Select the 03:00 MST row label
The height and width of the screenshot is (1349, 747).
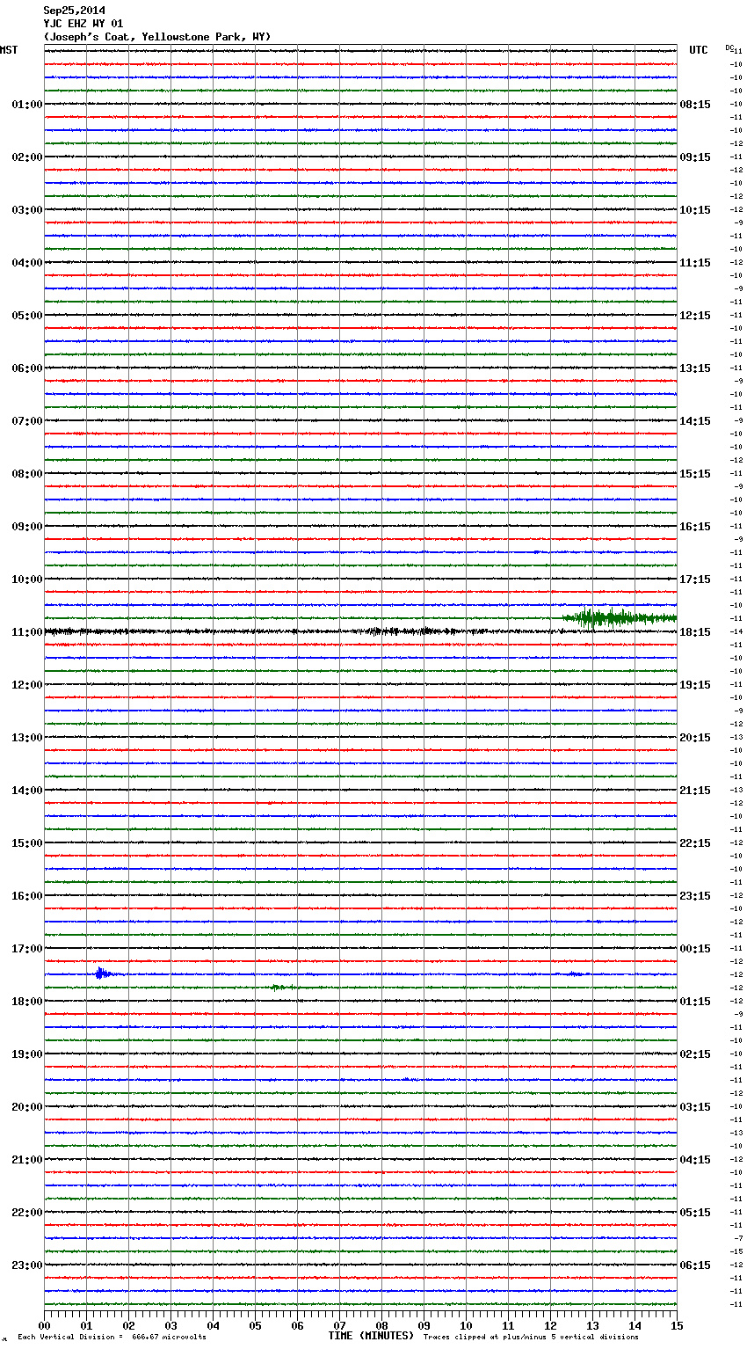[27, 210]
